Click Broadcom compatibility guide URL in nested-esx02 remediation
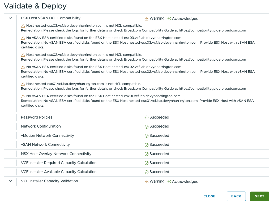The image size is (274, 204). pyautogui.click(x=212, y=60)
